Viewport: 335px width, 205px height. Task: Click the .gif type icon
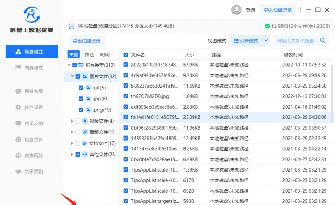click(88, 88)
